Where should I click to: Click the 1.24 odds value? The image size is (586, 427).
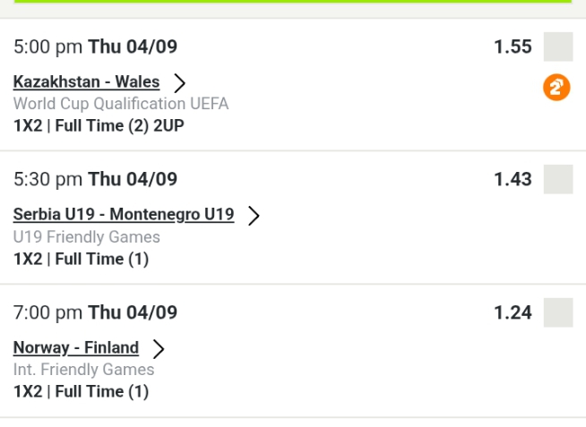coord(513,312)
